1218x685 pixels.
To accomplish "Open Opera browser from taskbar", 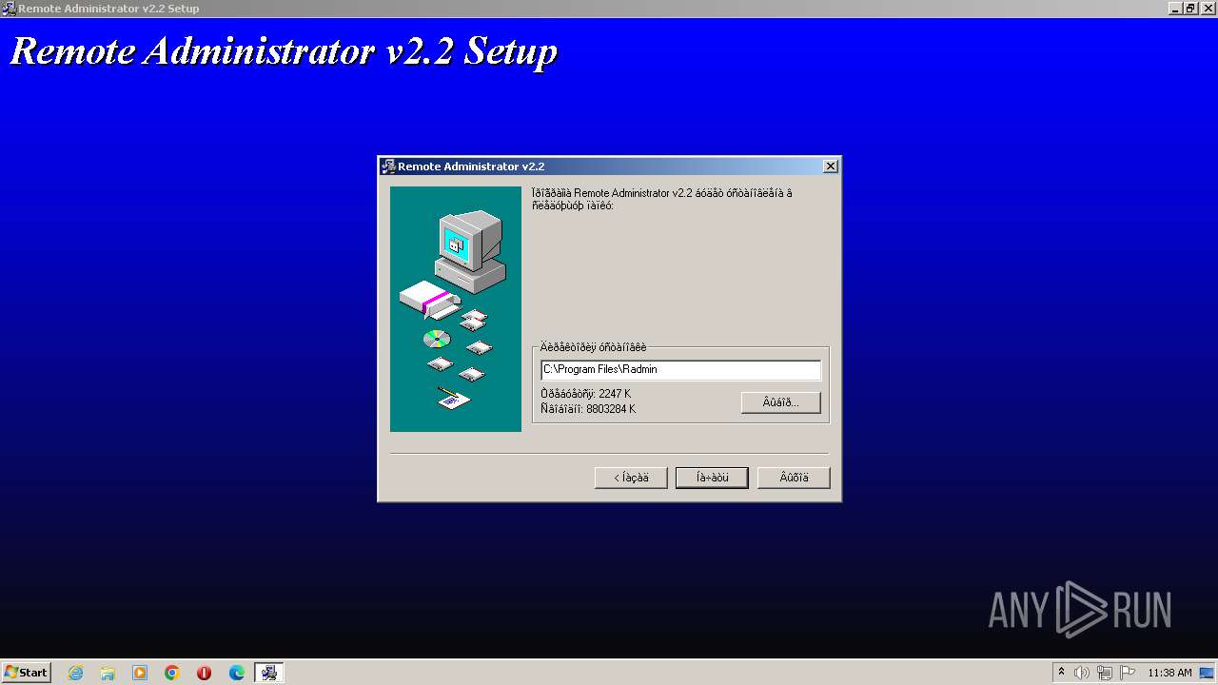I will coord(204,673).
